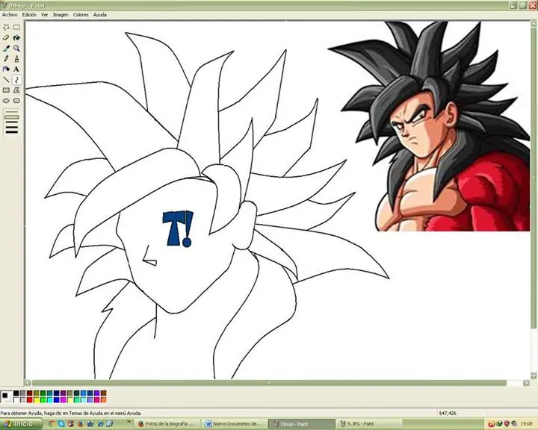Pick the magenta color swatch
This screenshot has width=538, height=430.
point(63,400)
